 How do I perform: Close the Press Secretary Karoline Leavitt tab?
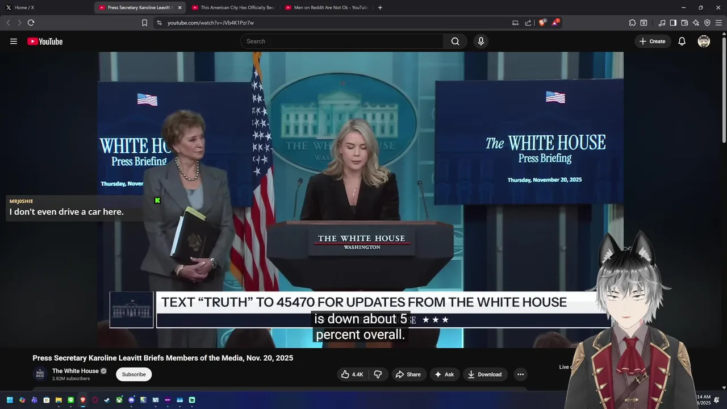tap(179, 7)
